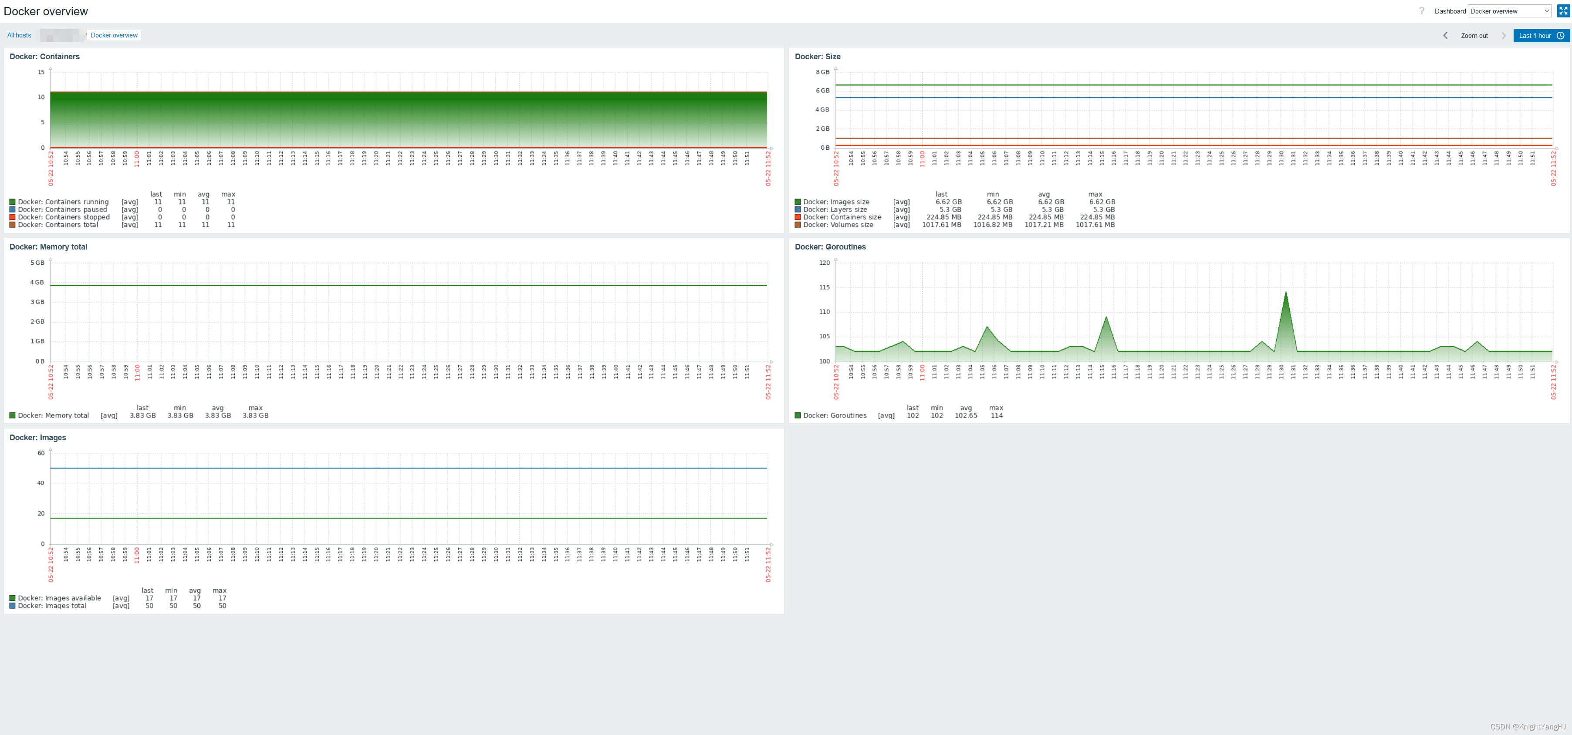
Task: Click the Docker: Images widget title
Action: coord(38,438)
